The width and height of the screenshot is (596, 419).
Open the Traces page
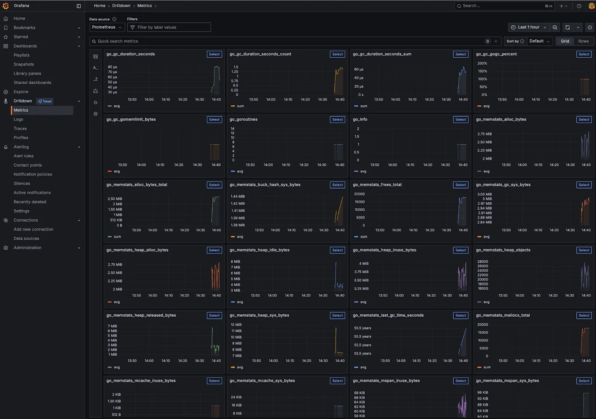(x=20, y=128)
